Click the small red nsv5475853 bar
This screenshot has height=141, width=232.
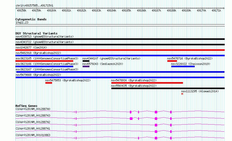tap(49, 83)
